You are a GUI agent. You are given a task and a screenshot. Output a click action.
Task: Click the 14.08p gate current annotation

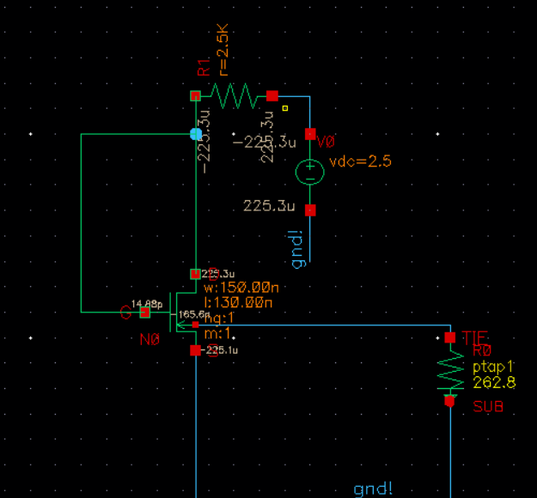tap(147, 304)
